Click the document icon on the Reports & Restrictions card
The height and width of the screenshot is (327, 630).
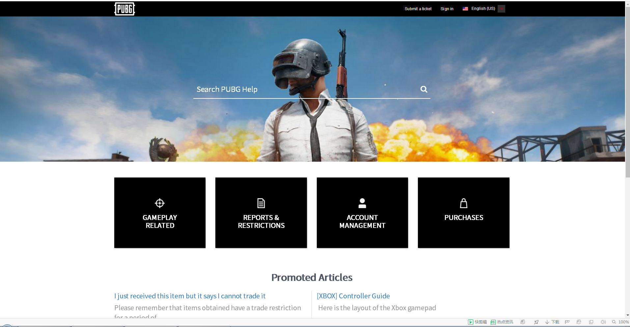point(261,203)
